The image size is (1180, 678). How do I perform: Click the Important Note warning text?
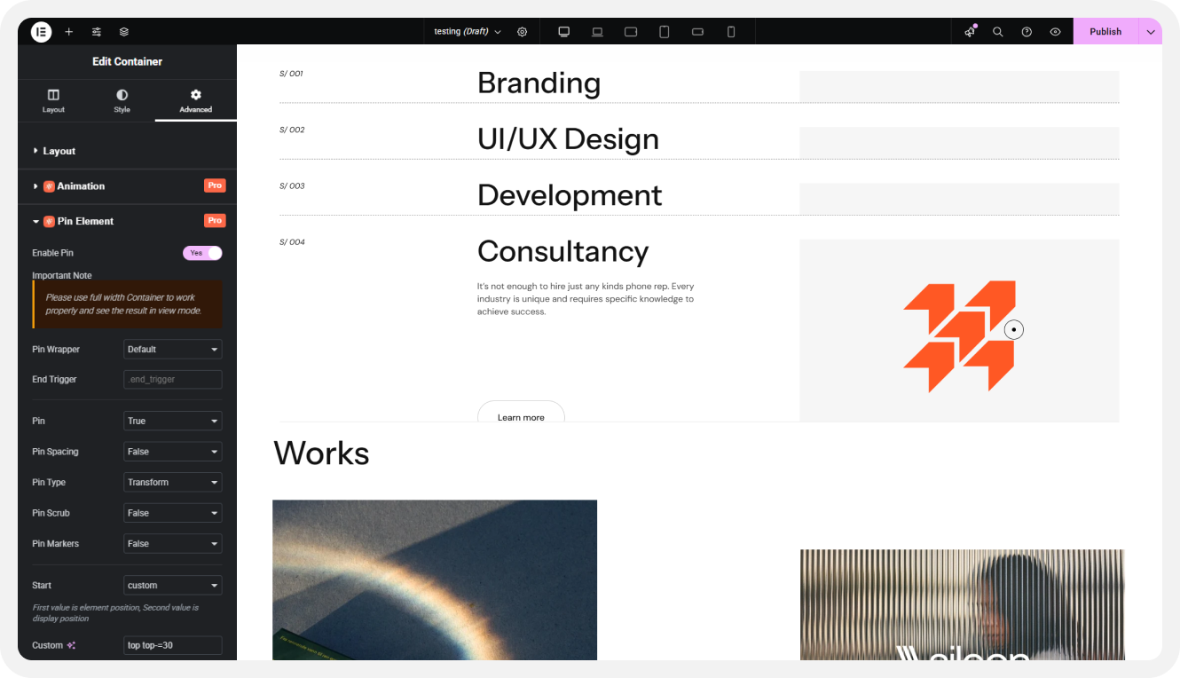pos(128,304)
